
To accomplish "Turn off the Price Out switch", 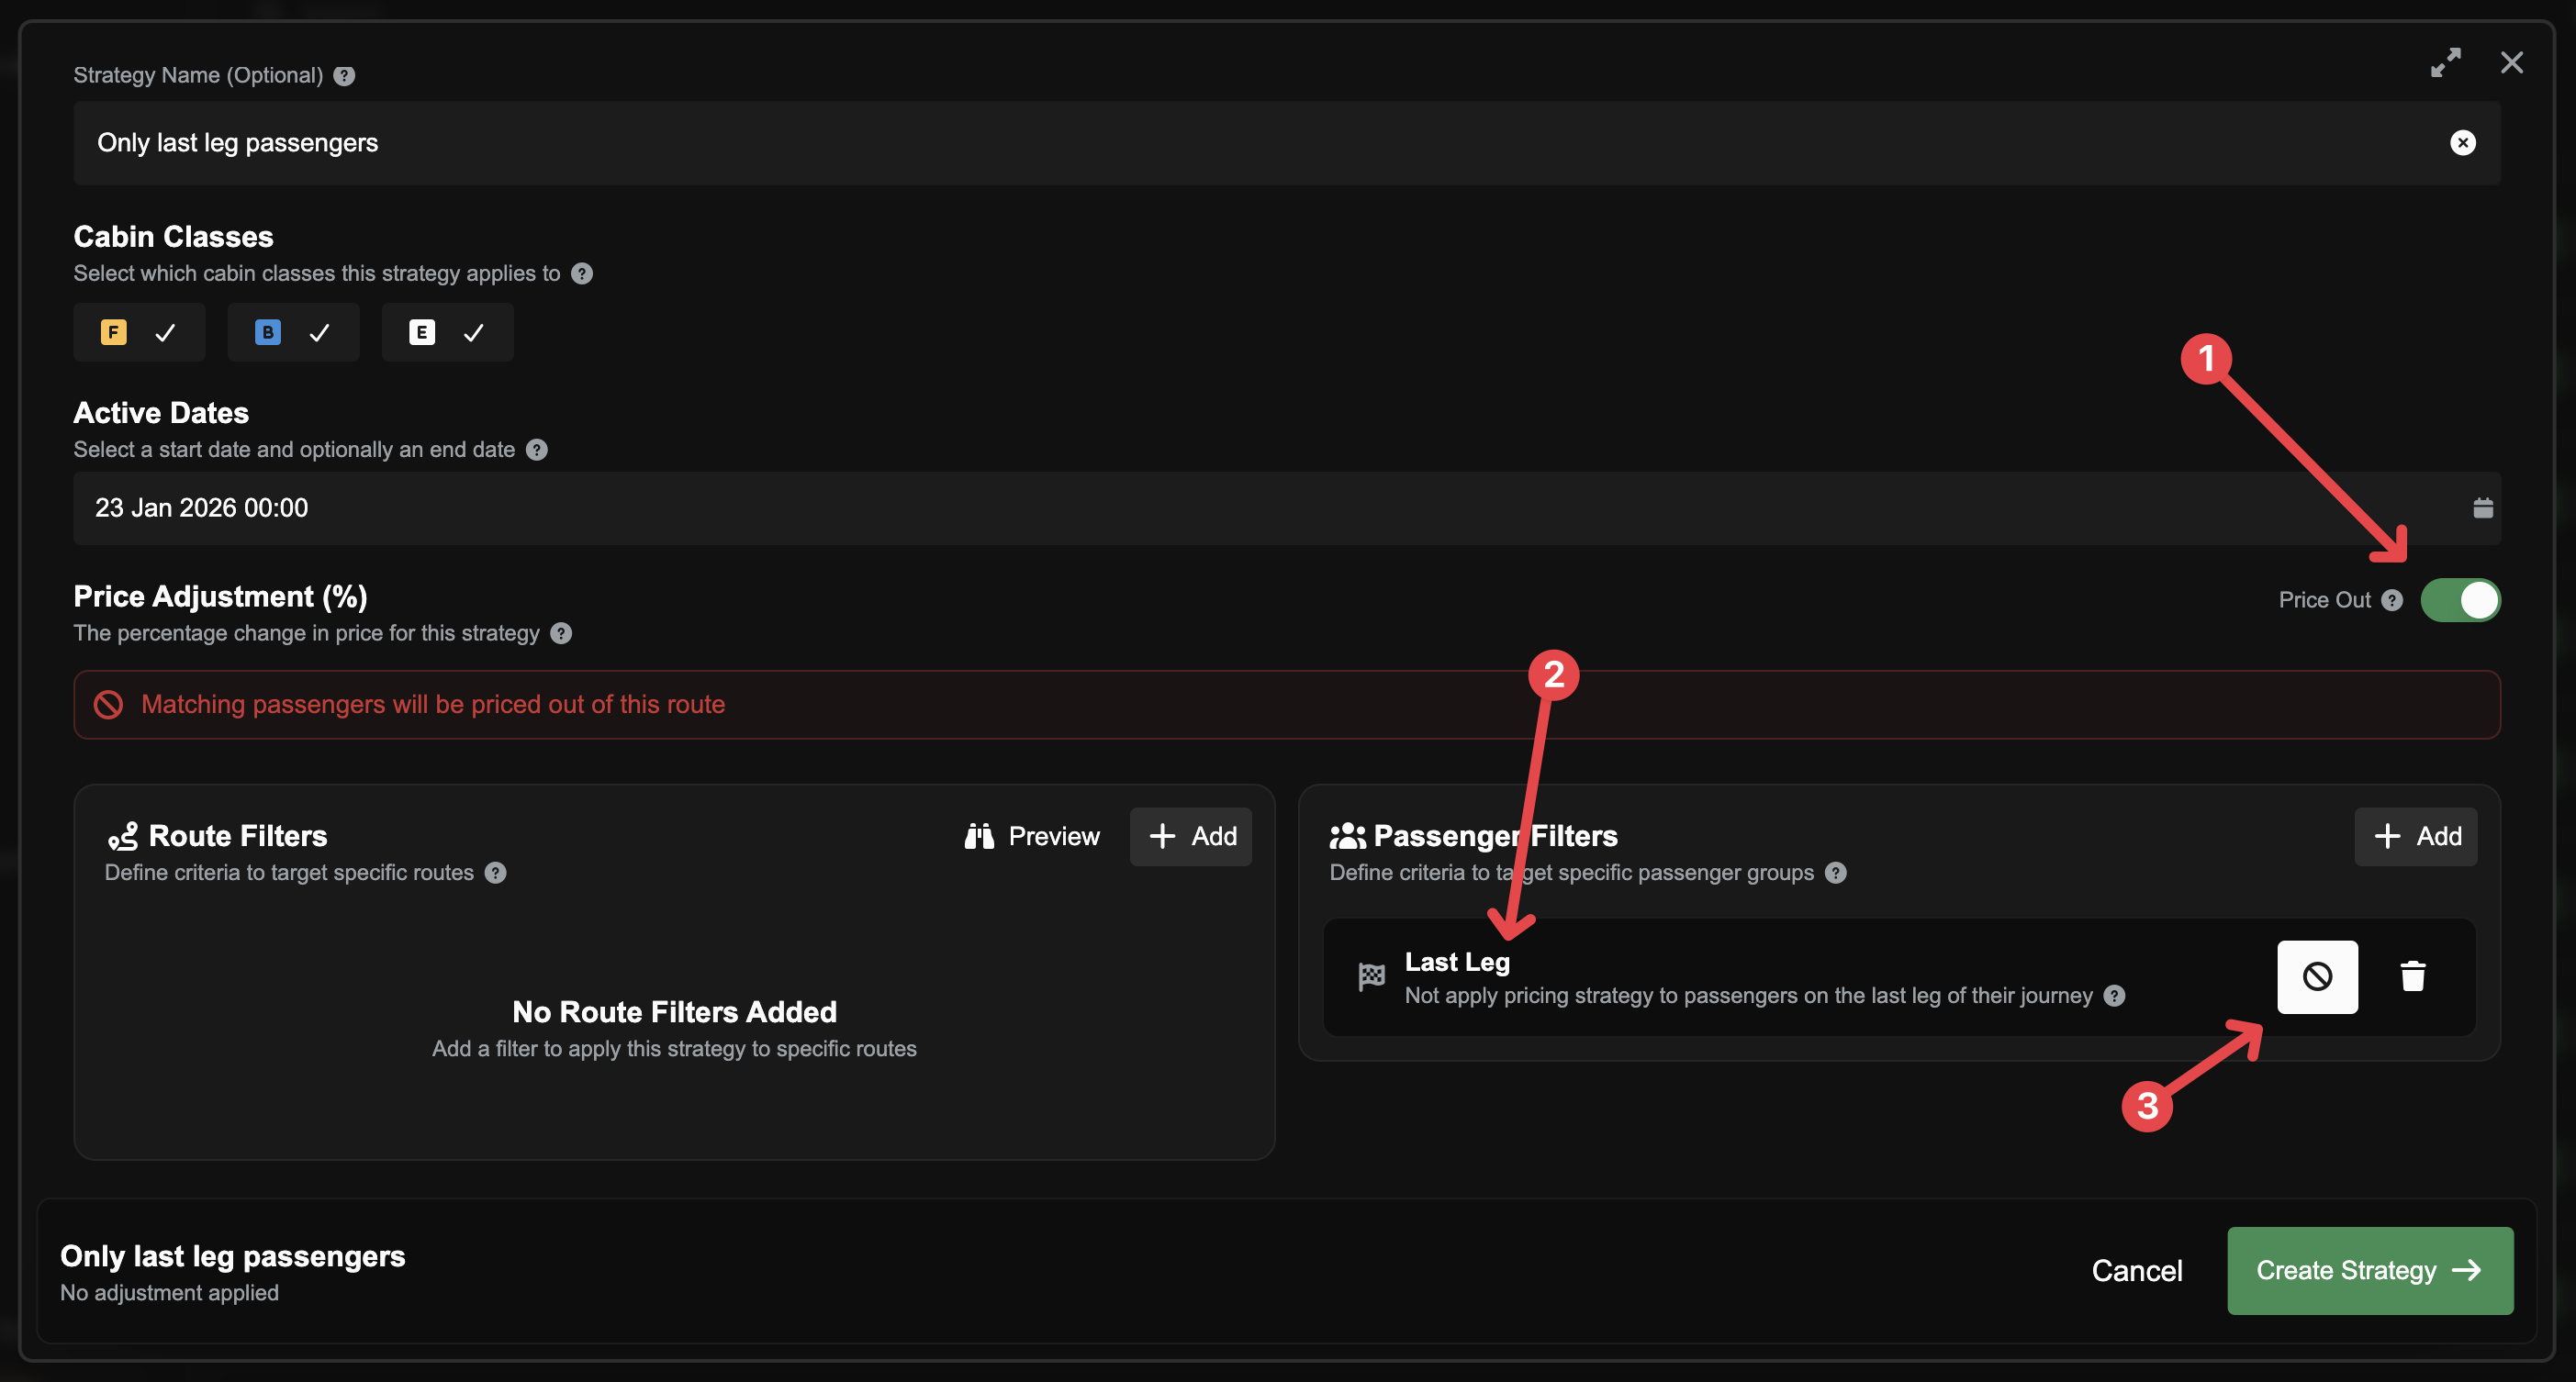I will click(x=2459, y=600).
